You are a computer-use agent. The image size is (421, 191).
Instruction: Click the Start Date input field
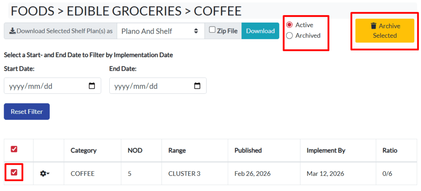tap(45, 86)
